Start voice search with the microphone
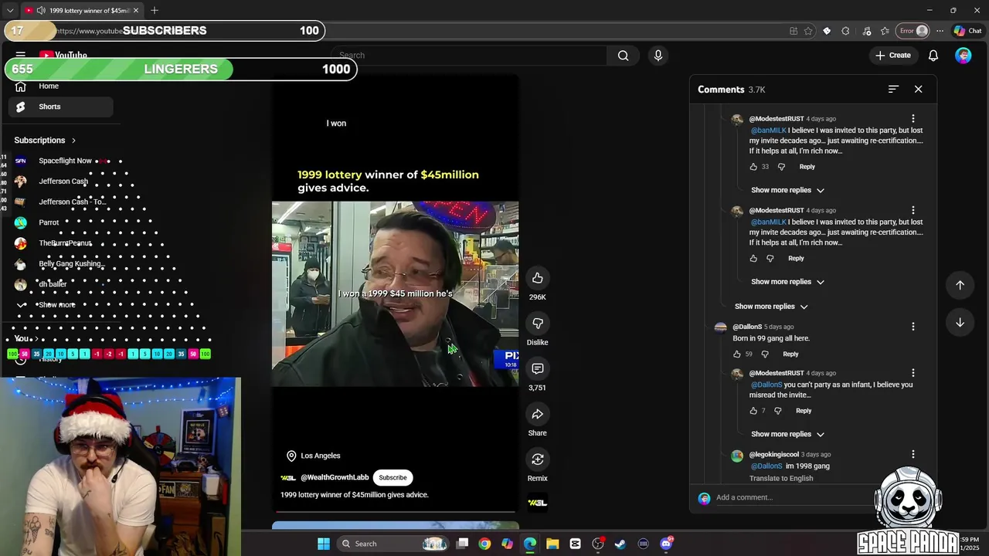The width and height of the screenshot is (989, 556). 658,56
